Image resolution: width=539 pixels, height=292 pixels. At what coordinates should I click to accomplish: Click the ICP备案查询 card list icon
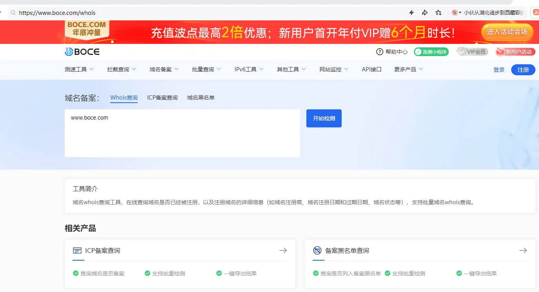(77, 250)
